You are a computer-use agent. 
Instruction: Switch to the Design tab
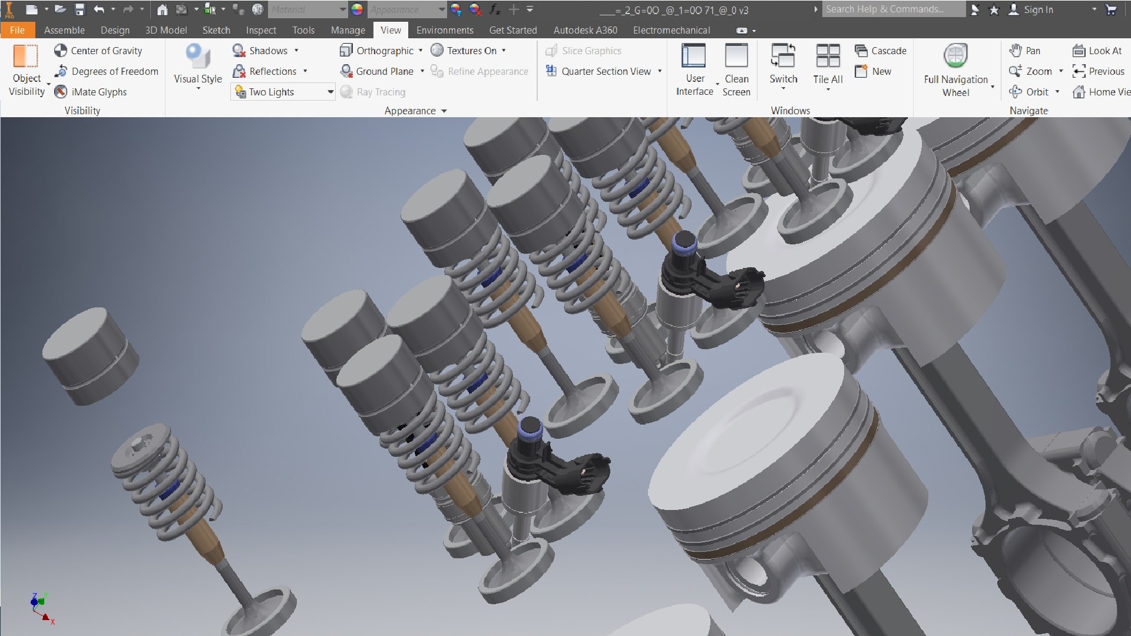coord(115,30)
